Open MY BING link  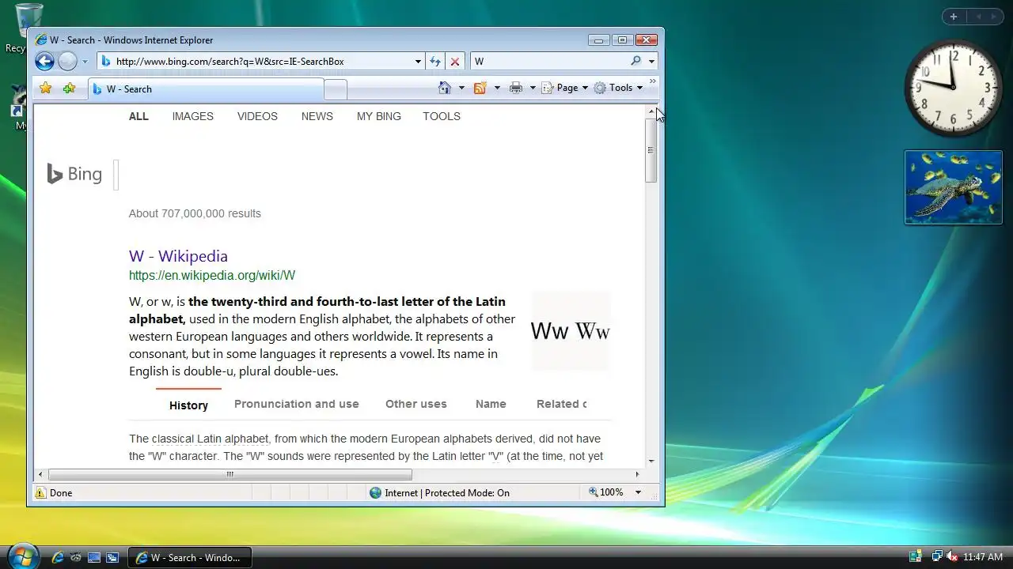(379, 116)
